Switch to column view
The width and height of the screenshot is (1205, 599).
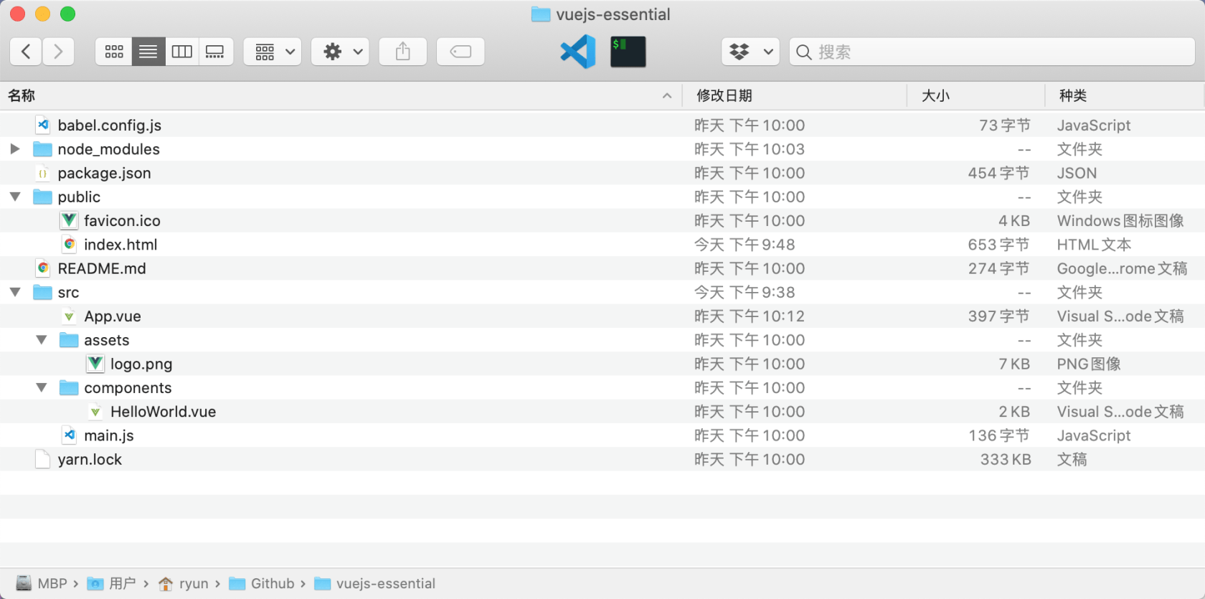[182, 52]
